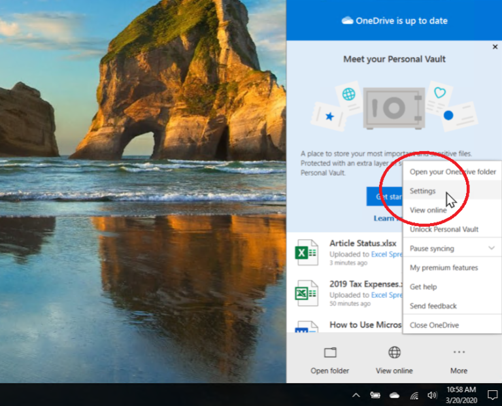This screenshot has width=502, height=406.
Task: Click OneDrive is up to date header text
Action: (401, 21)
